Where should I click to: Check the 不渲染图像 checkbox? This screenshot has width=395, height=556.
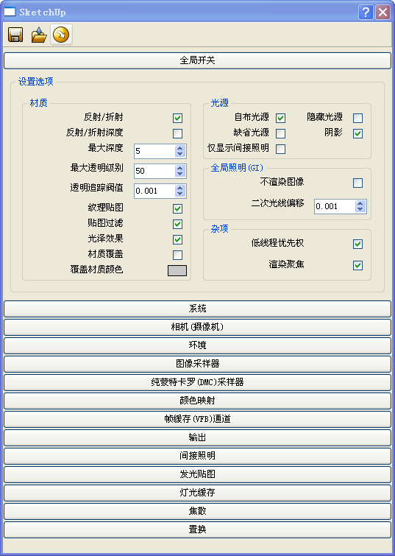tap(357, 183)
